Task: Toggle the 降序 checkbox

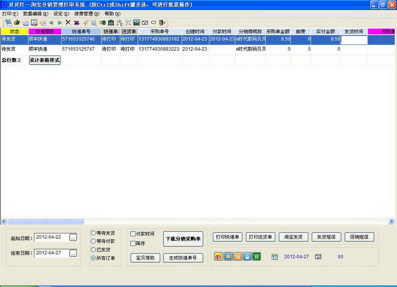Action: 132,243
